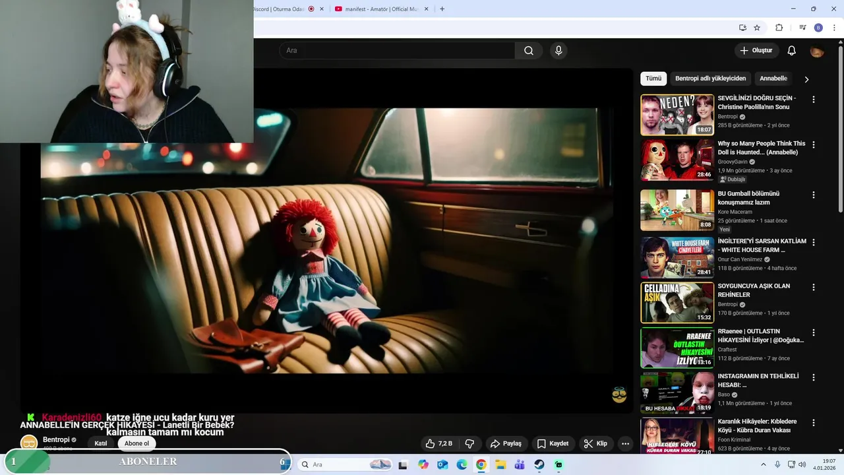844x475 pixels.
Task: Open CELLADINA AŞIK video thumbnail
Action: click(x=677, y=302)
